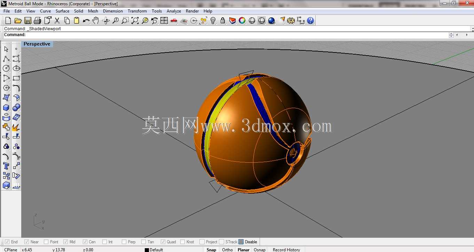This screenshot has width=474, height=252.
Task: Click the blue sphere Render icon
Action: tap(271, 21)
